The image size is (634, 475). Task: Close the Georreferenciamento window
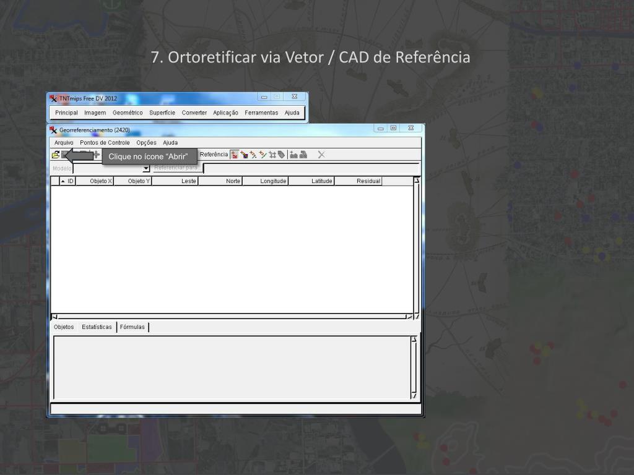[411, 128]
